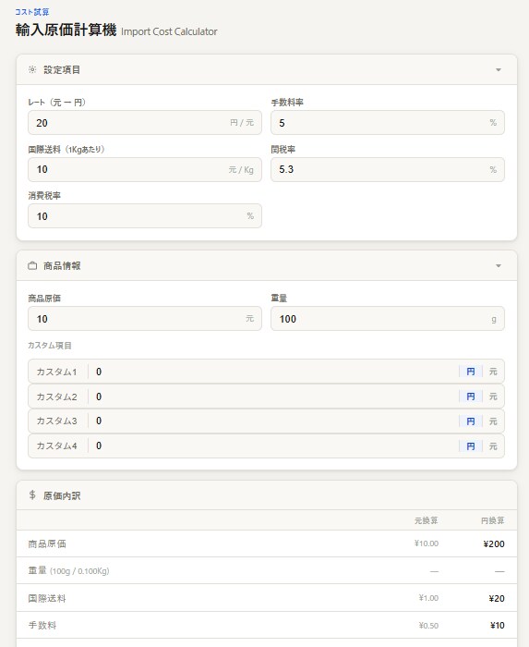The width and height of the screenshot is (529, 647).
Task: Click the gear icon beside 設定項目
Action: (x=32, y=69)
